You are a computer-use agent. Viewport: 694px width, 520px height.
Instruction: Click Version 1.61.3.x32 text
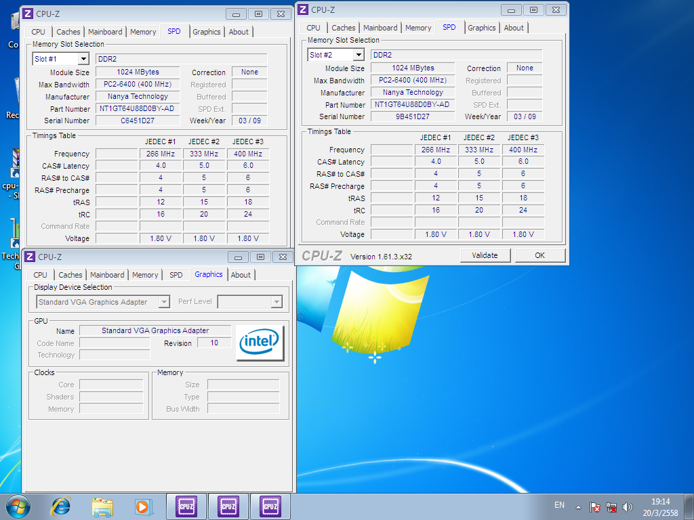coord(381,257)
